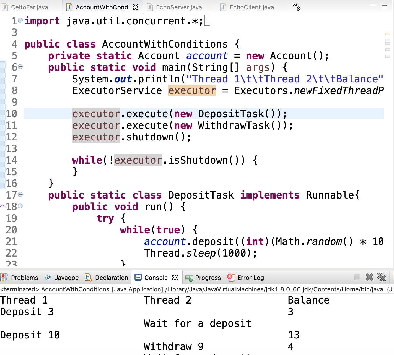The height and width of the screenshot is (355, 394).
Task: Open the EchoServer.java editor tab
Action: click(x=175, y=7)
